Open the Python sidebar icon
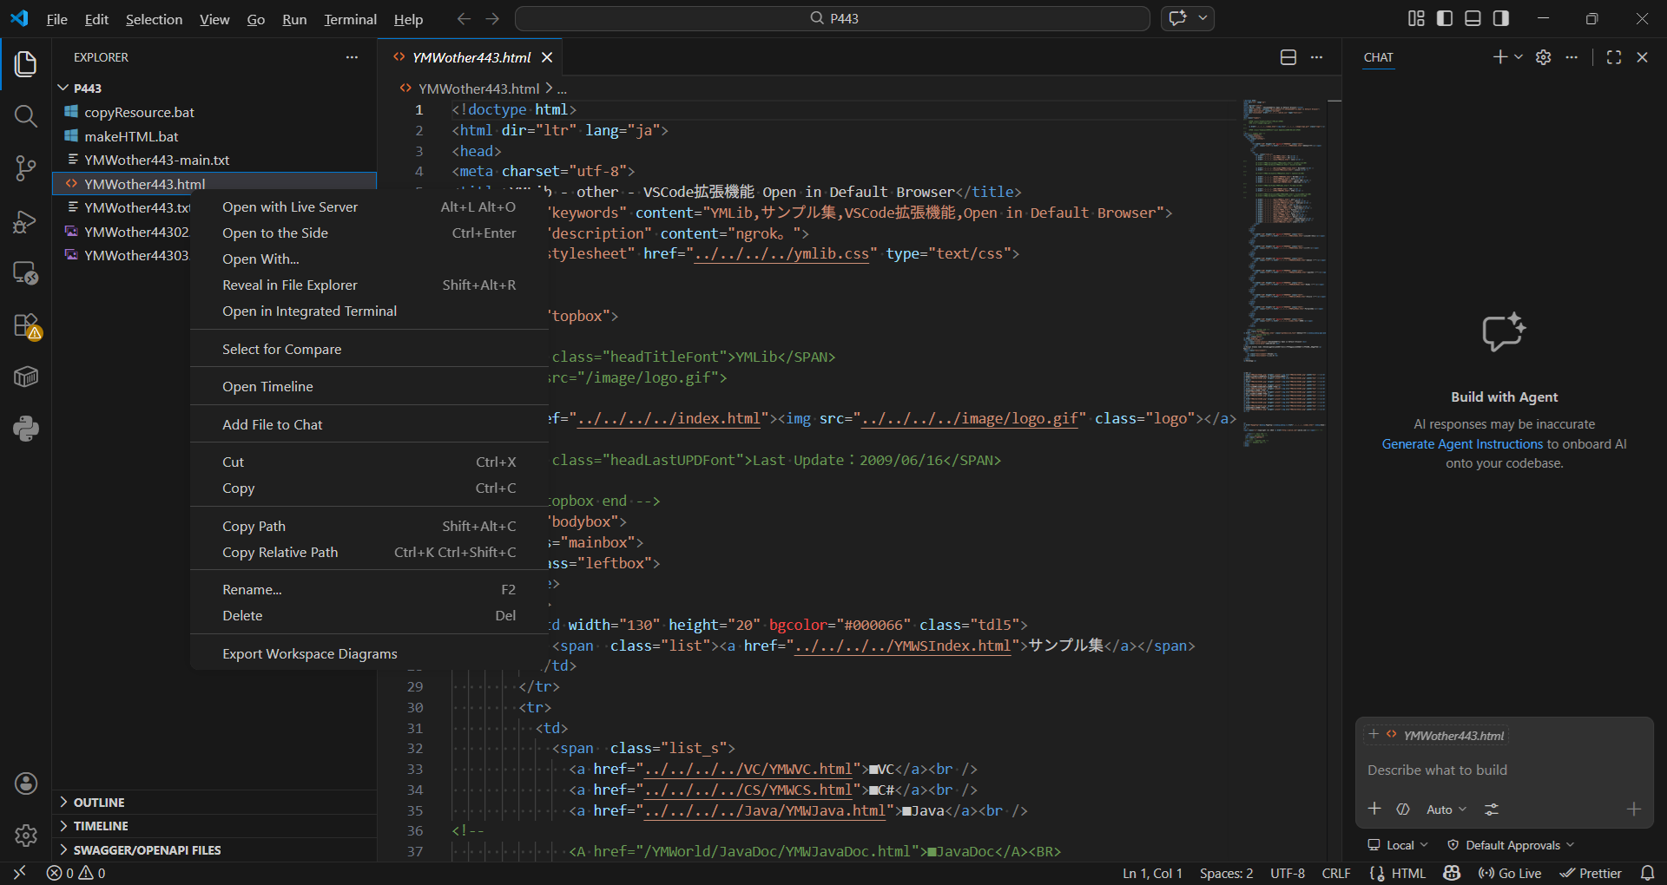Viewport: 1667px width, 885px height. pos(25,429)
